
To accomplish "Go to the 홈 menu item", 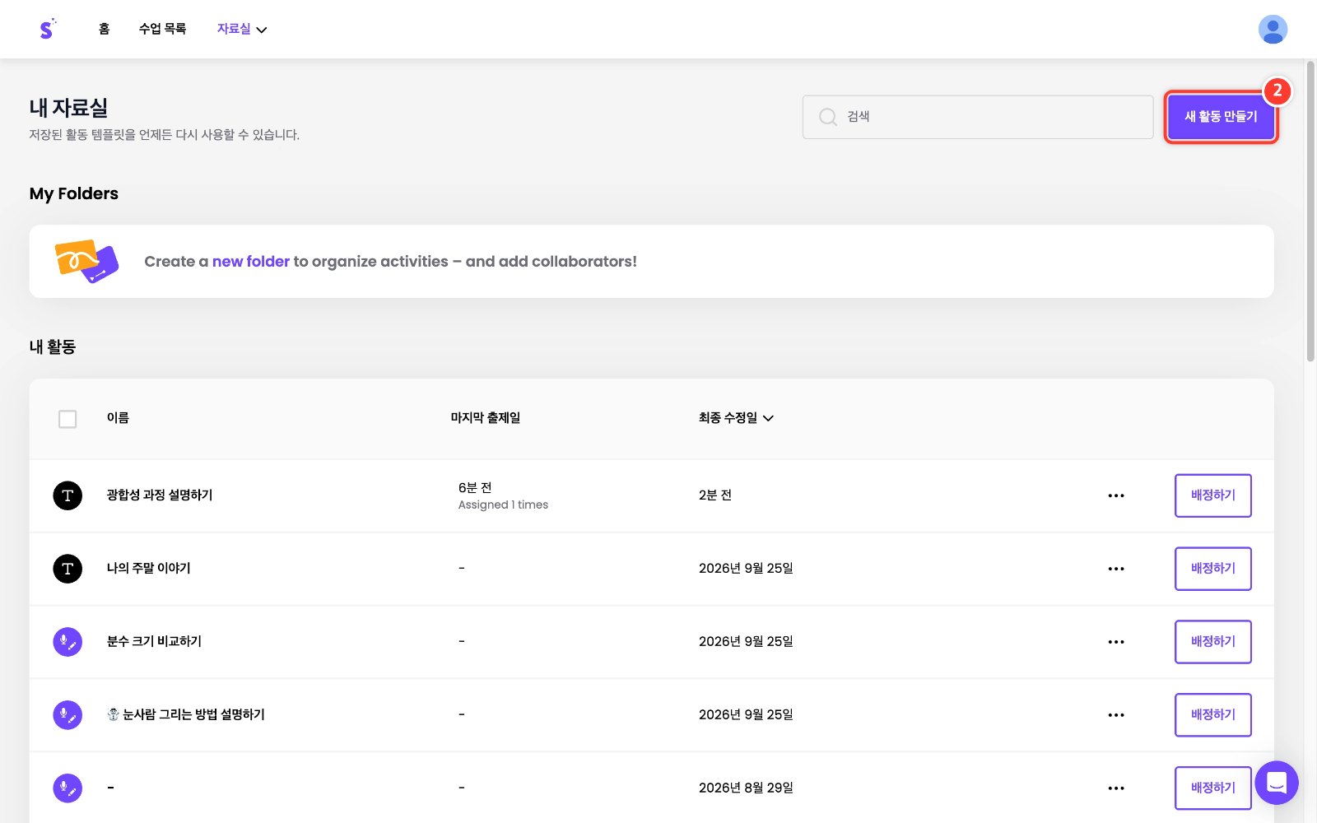I will pyautogui.click(x=104, y=29).
